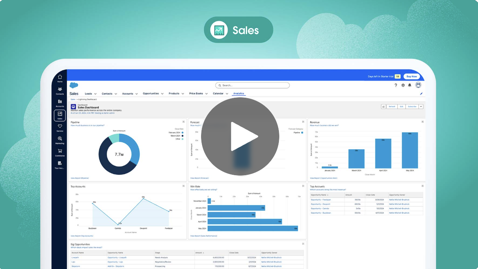Viewport: 478px width, 269px height.
Task: Click the Refresh dashboard button
Action: click(x=392, y=106)
